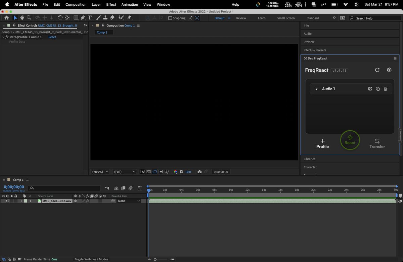Take a snapshot with camera icon
This screenshot has width=403, height=262.
click(199, 172)
